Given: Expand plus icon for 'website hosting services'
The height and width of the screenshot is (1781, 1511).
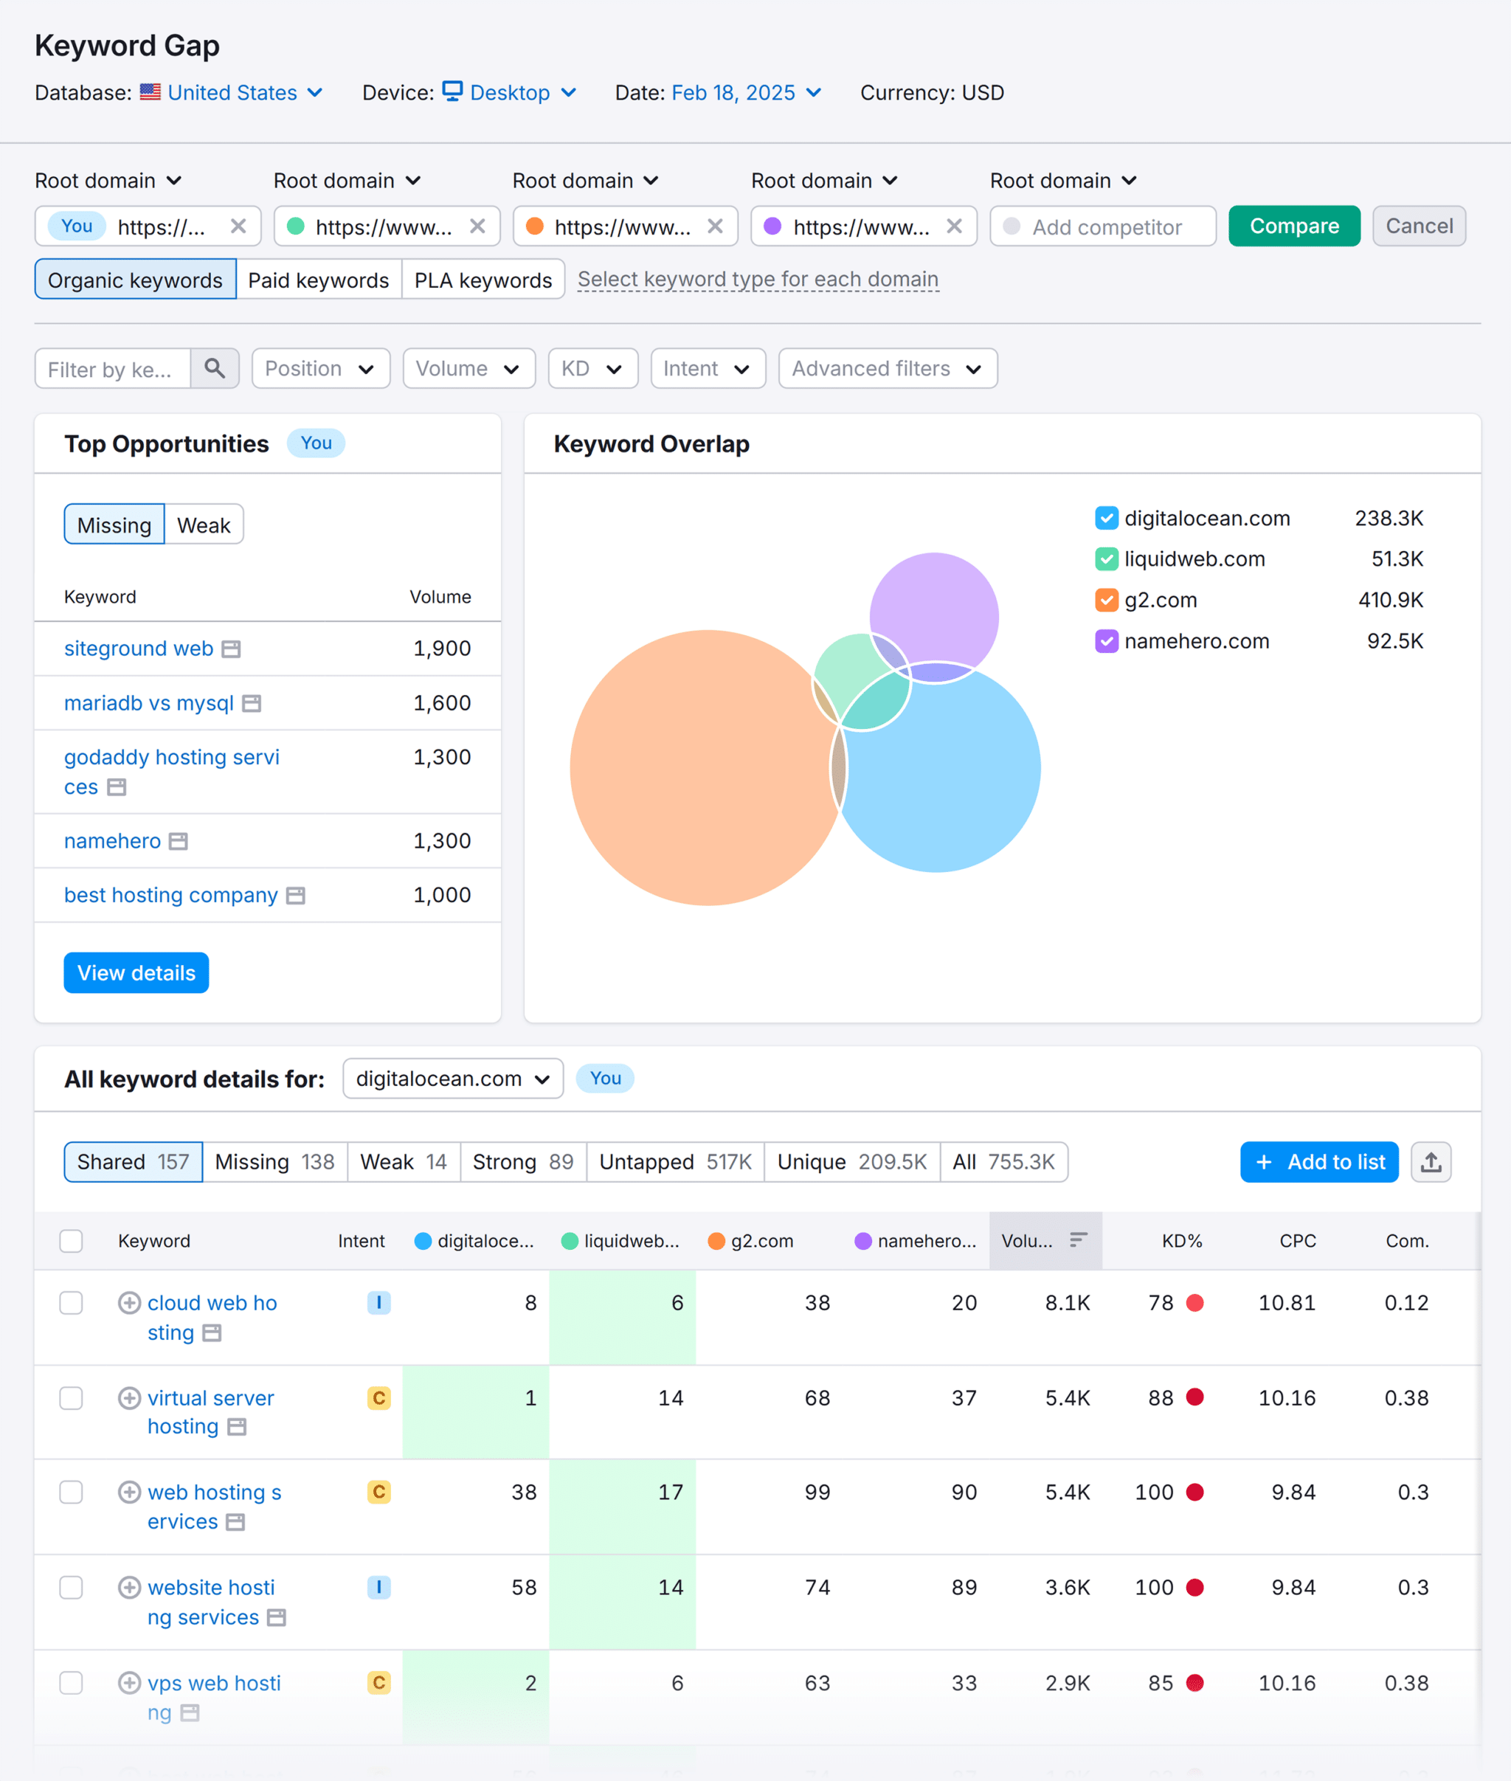Looking at the screenshot, I should click(x=129, y=1588).
